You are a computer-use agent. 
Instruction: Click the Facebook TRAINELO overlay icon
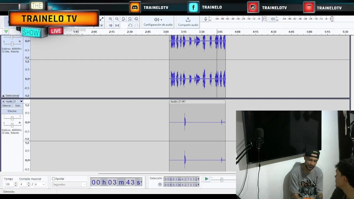coord(193,7)
